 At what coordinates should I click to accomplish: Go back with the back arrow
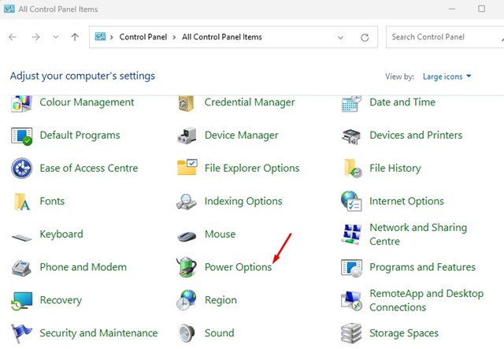(13, 37)
